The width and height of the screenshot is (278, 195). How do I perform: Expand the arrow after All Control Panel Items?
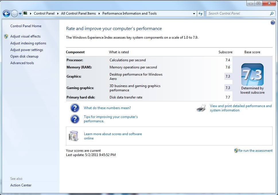[x=99, y=13]
